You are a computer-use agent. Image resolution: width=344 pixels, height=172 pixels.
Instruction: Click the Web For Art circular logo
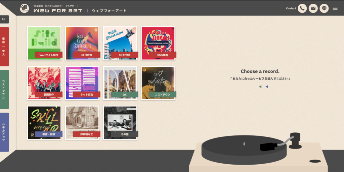pyautogui.click(x=24, y=8)
